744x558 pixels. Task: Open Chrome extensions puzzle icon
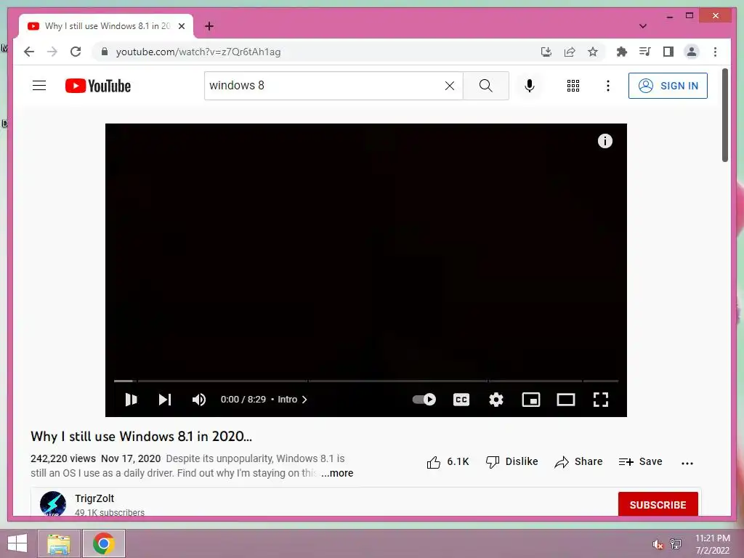click(x=622, y=52)
